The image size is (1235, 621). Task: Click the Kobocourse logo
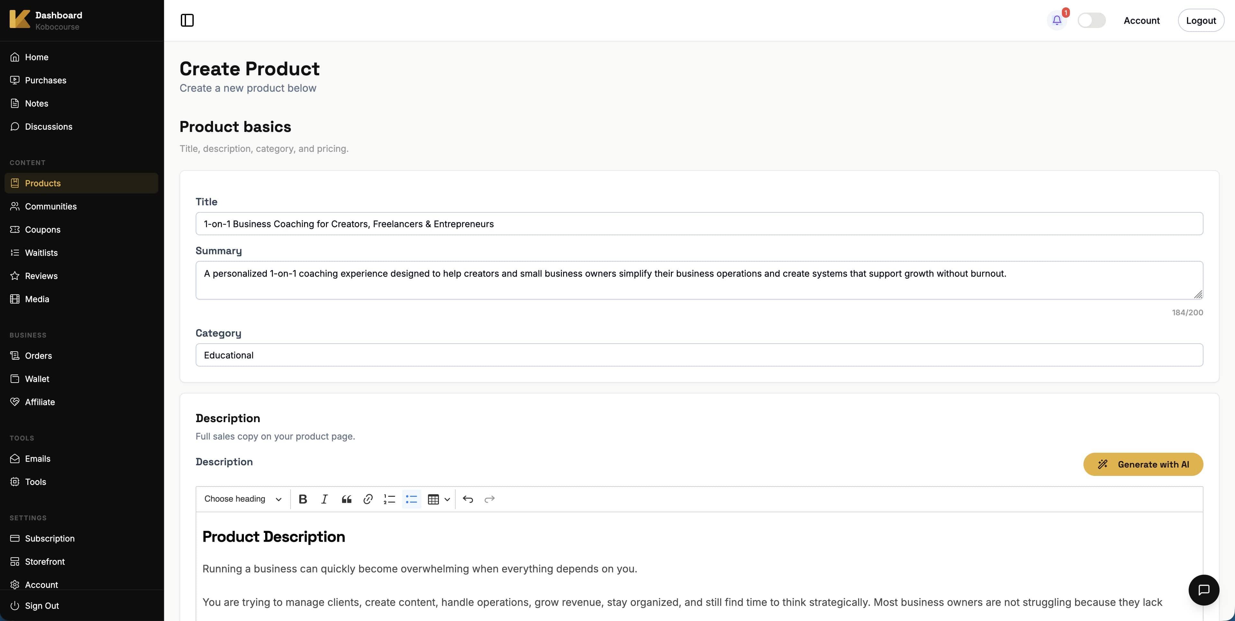(x=20, y=19)
